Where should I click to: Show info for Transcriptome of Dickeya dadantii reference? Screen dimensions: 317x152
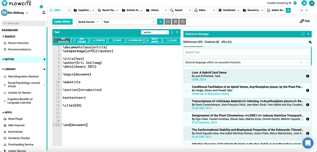[307, 105]
